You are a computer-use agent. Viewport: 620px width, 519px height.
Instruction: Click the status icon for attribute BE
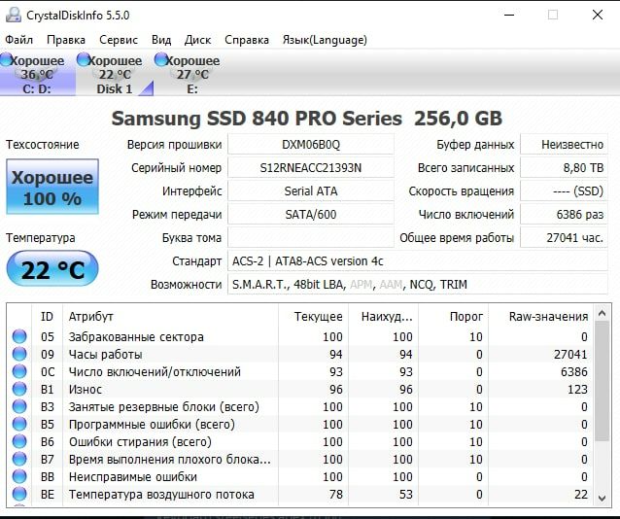coord(19,494)
